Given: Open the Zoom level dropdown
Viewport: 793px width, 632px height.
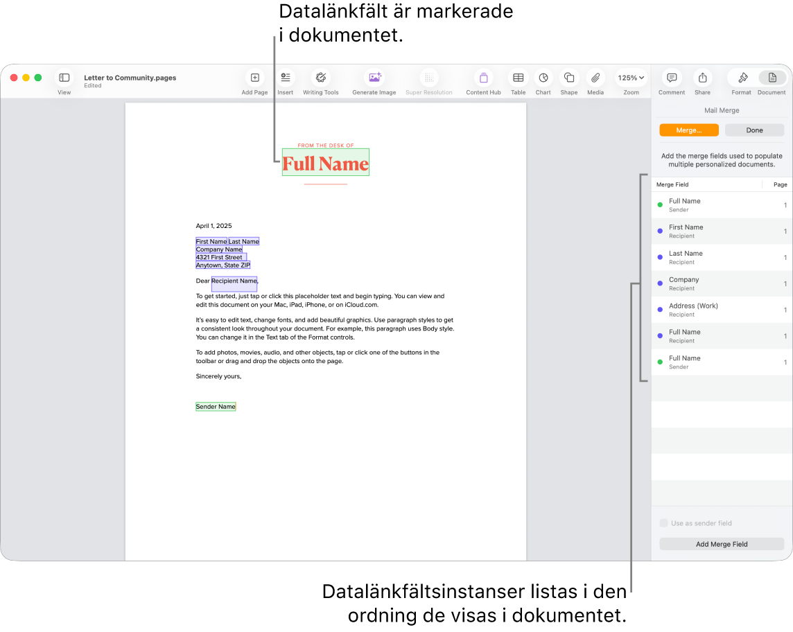Looking at the screenshot, I should coord(631,78).
